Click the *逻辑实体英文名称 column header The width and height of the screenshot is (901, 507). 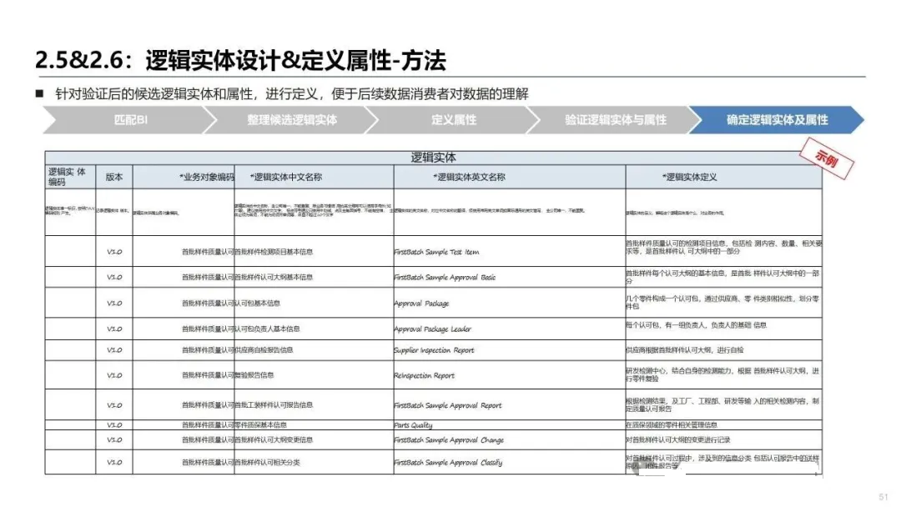[469, 177]
